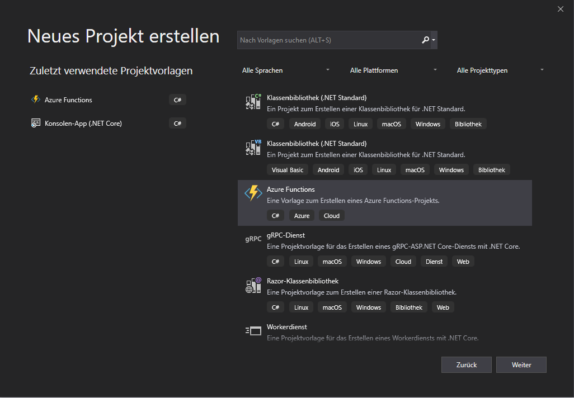Click the recent Azure Functions icon
This screenshot has height=398, width=574.
[x=36, y=99]
